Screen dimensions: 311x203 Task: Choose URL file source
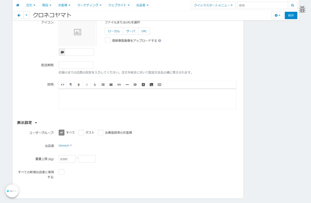(144, 31)
